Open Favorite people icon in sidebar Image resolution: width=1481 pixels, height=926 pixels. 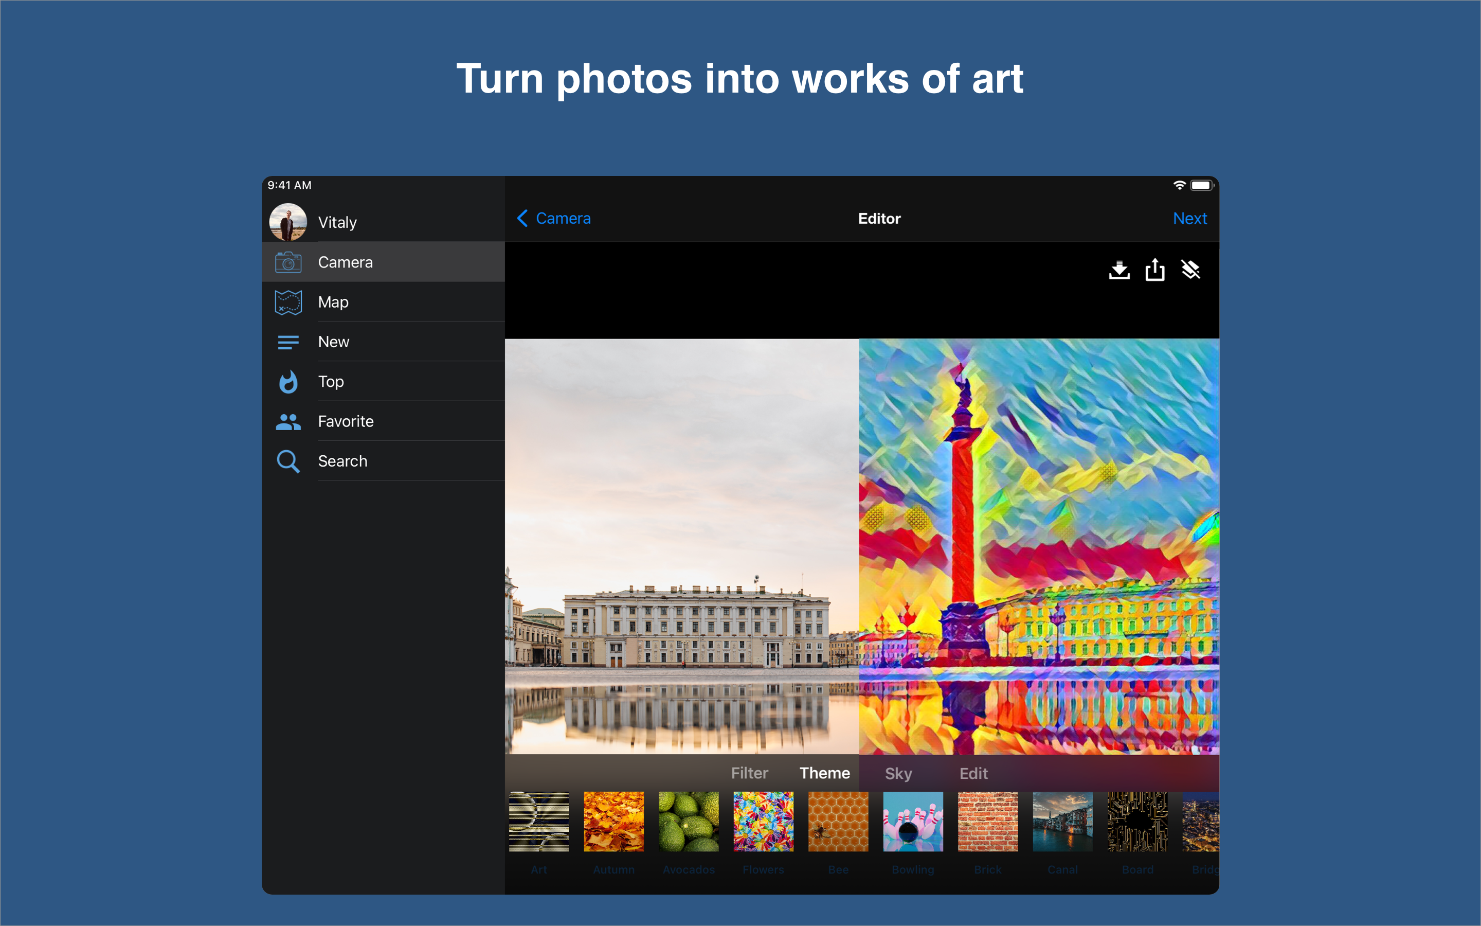[x=288, y=422]
